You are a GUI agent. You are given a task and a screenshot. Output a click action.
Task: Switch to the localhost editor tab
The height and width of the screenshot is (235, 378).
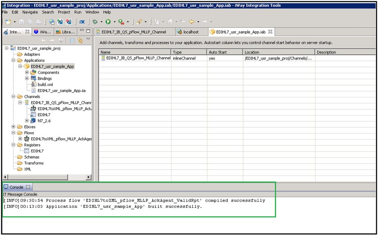click(191, 32)
